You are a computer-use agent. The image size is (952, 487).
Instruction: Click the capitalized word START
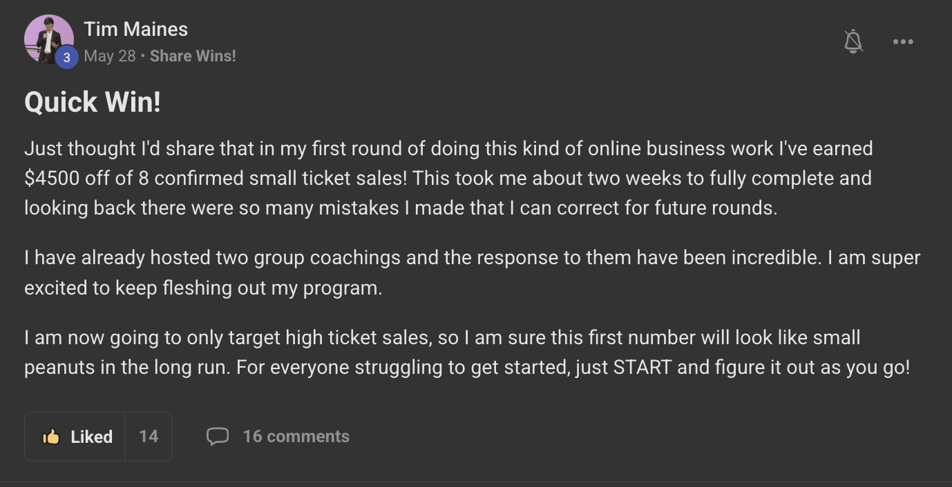641,367
